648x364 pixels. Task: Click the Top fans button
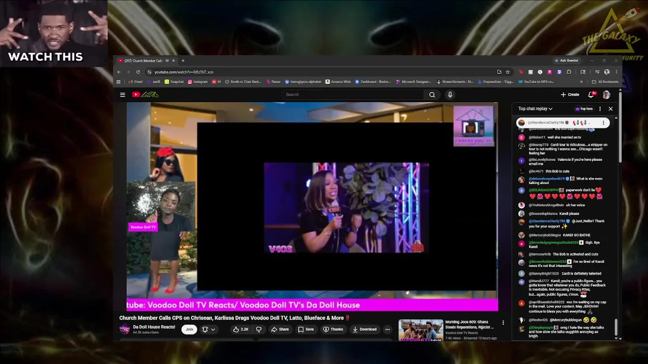584,109
